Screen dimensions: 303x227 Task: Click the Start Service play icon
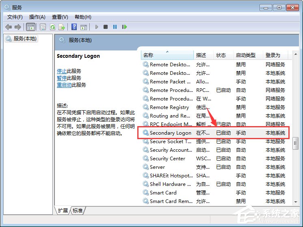[x=97, y=27]
